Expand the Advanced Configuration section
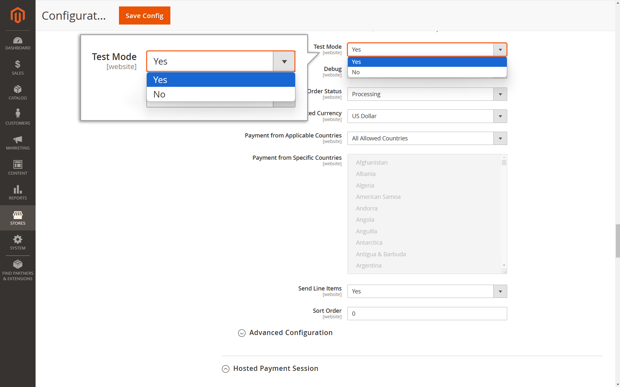Image resolution: width=620 pixels, height=387 pixels. tap(285, 333)
